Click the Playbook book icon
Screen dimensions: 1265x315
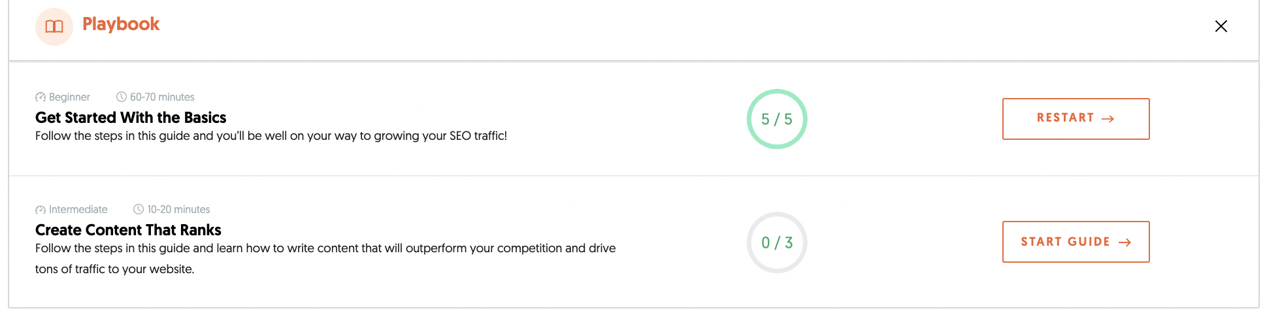(x=54, y=27)
